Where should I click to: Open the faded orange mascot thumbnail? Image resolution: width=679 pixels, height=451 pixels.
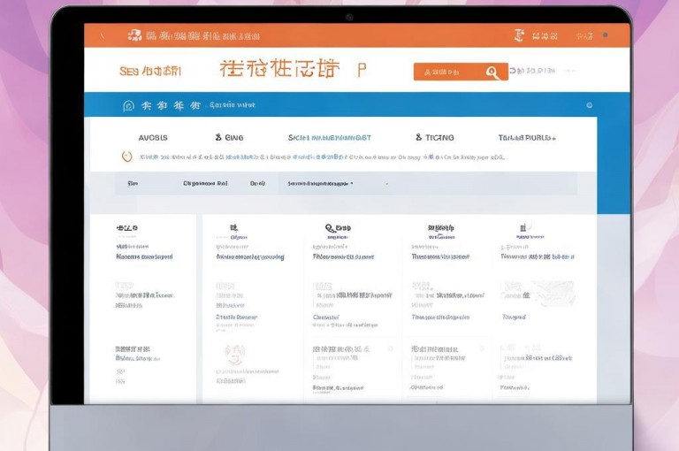click(235, 355)
